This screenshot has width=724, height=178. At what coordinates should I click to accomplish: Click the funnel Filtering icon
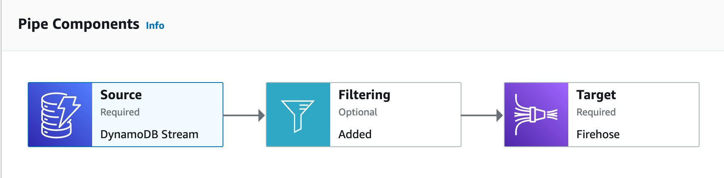point(298,115)
